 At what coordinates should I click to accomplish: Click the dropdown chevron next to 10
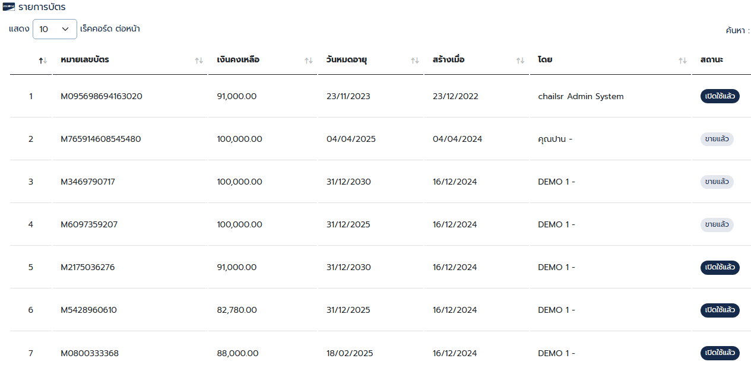point(65,29)
